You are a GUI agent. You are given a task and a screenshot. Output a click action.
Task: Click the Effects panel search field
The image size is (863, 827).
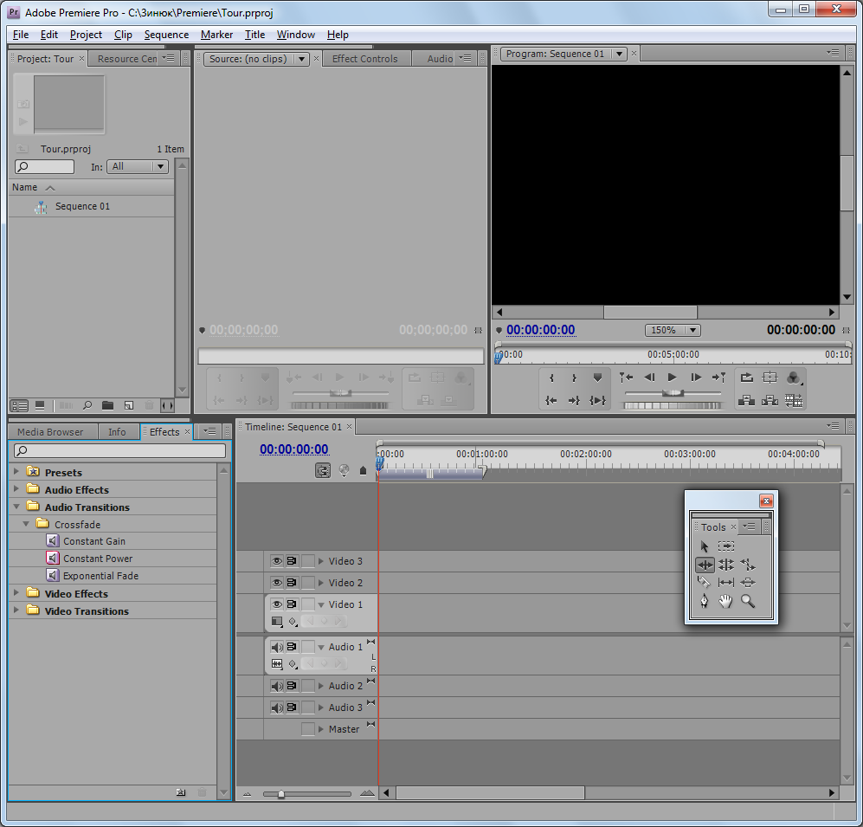120,451
